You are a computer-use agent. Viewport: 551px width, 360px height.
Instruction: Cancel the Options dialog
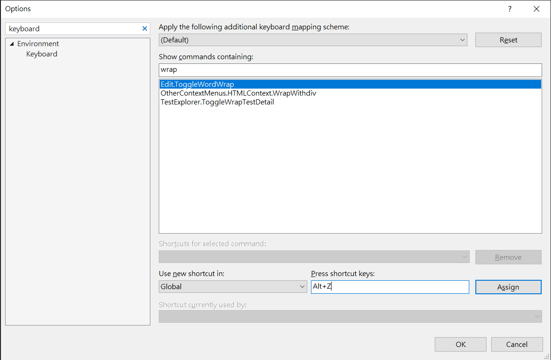click(516, 345)
